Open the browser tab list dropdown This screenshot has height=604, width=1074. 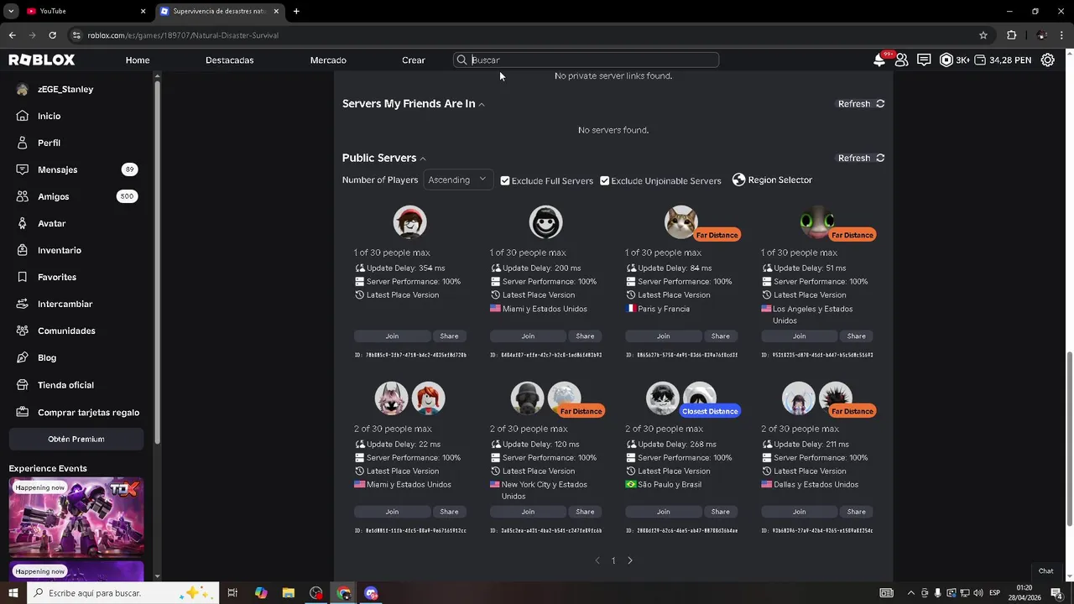(11, 11)
